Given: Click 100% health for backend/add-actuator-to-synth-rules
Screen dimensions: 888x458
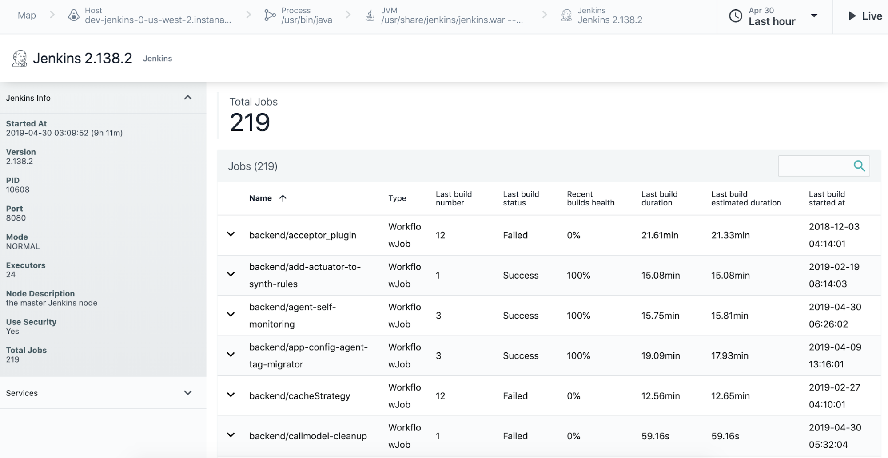Looking at the screenshot, I should (x=578, y=275).
